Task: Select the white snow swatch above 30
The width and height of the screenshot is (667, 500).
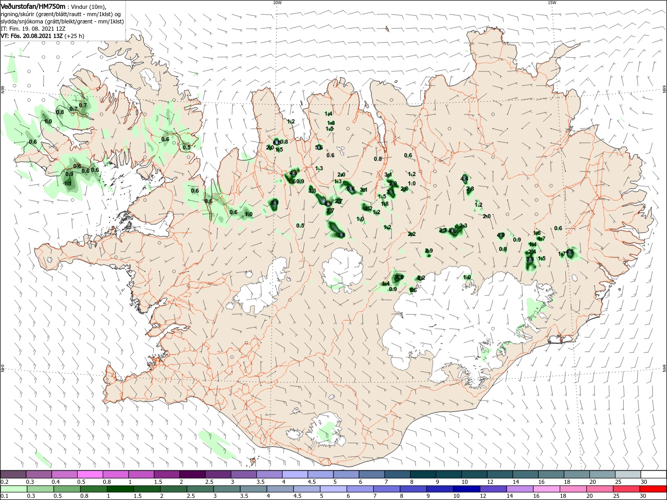Action: click(653, 474)
